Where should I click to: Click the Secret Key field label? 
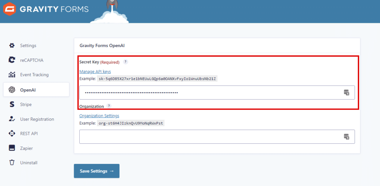coord(89,62)
